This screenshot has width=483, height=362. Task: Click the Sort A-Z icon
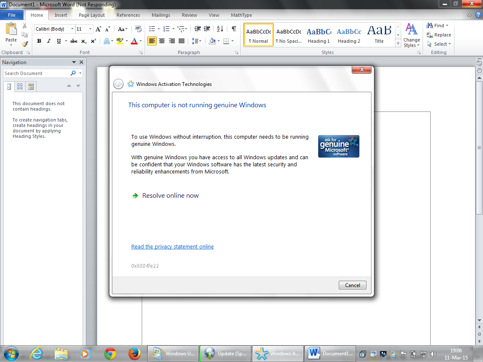(x=220, y=29)
